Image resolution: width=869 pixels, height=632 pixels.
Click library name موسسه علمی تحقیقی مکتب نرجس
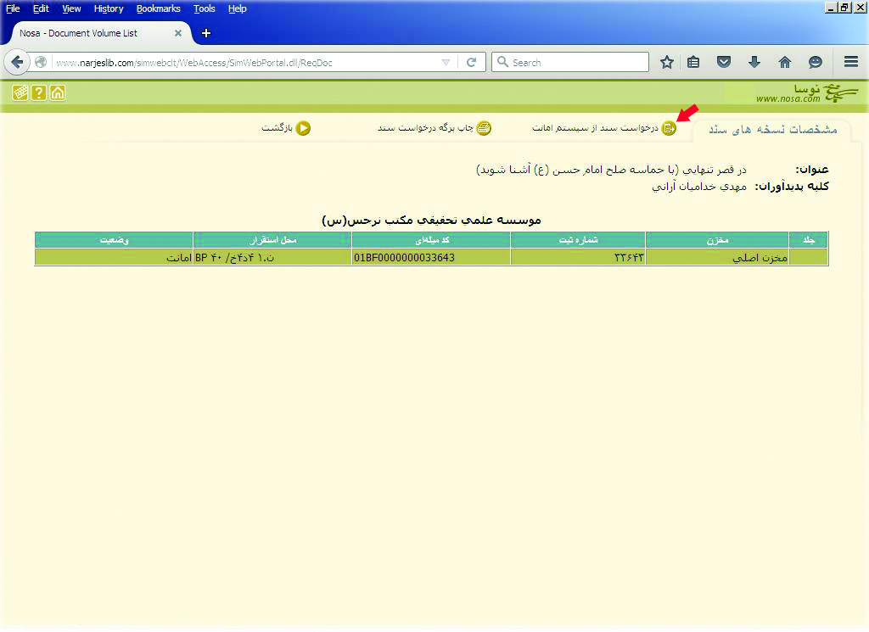(x=431, y=220)
